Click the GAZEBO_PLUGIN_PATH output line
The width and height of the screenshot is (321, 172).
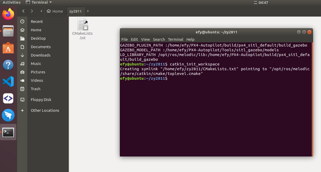coord(214,45)
